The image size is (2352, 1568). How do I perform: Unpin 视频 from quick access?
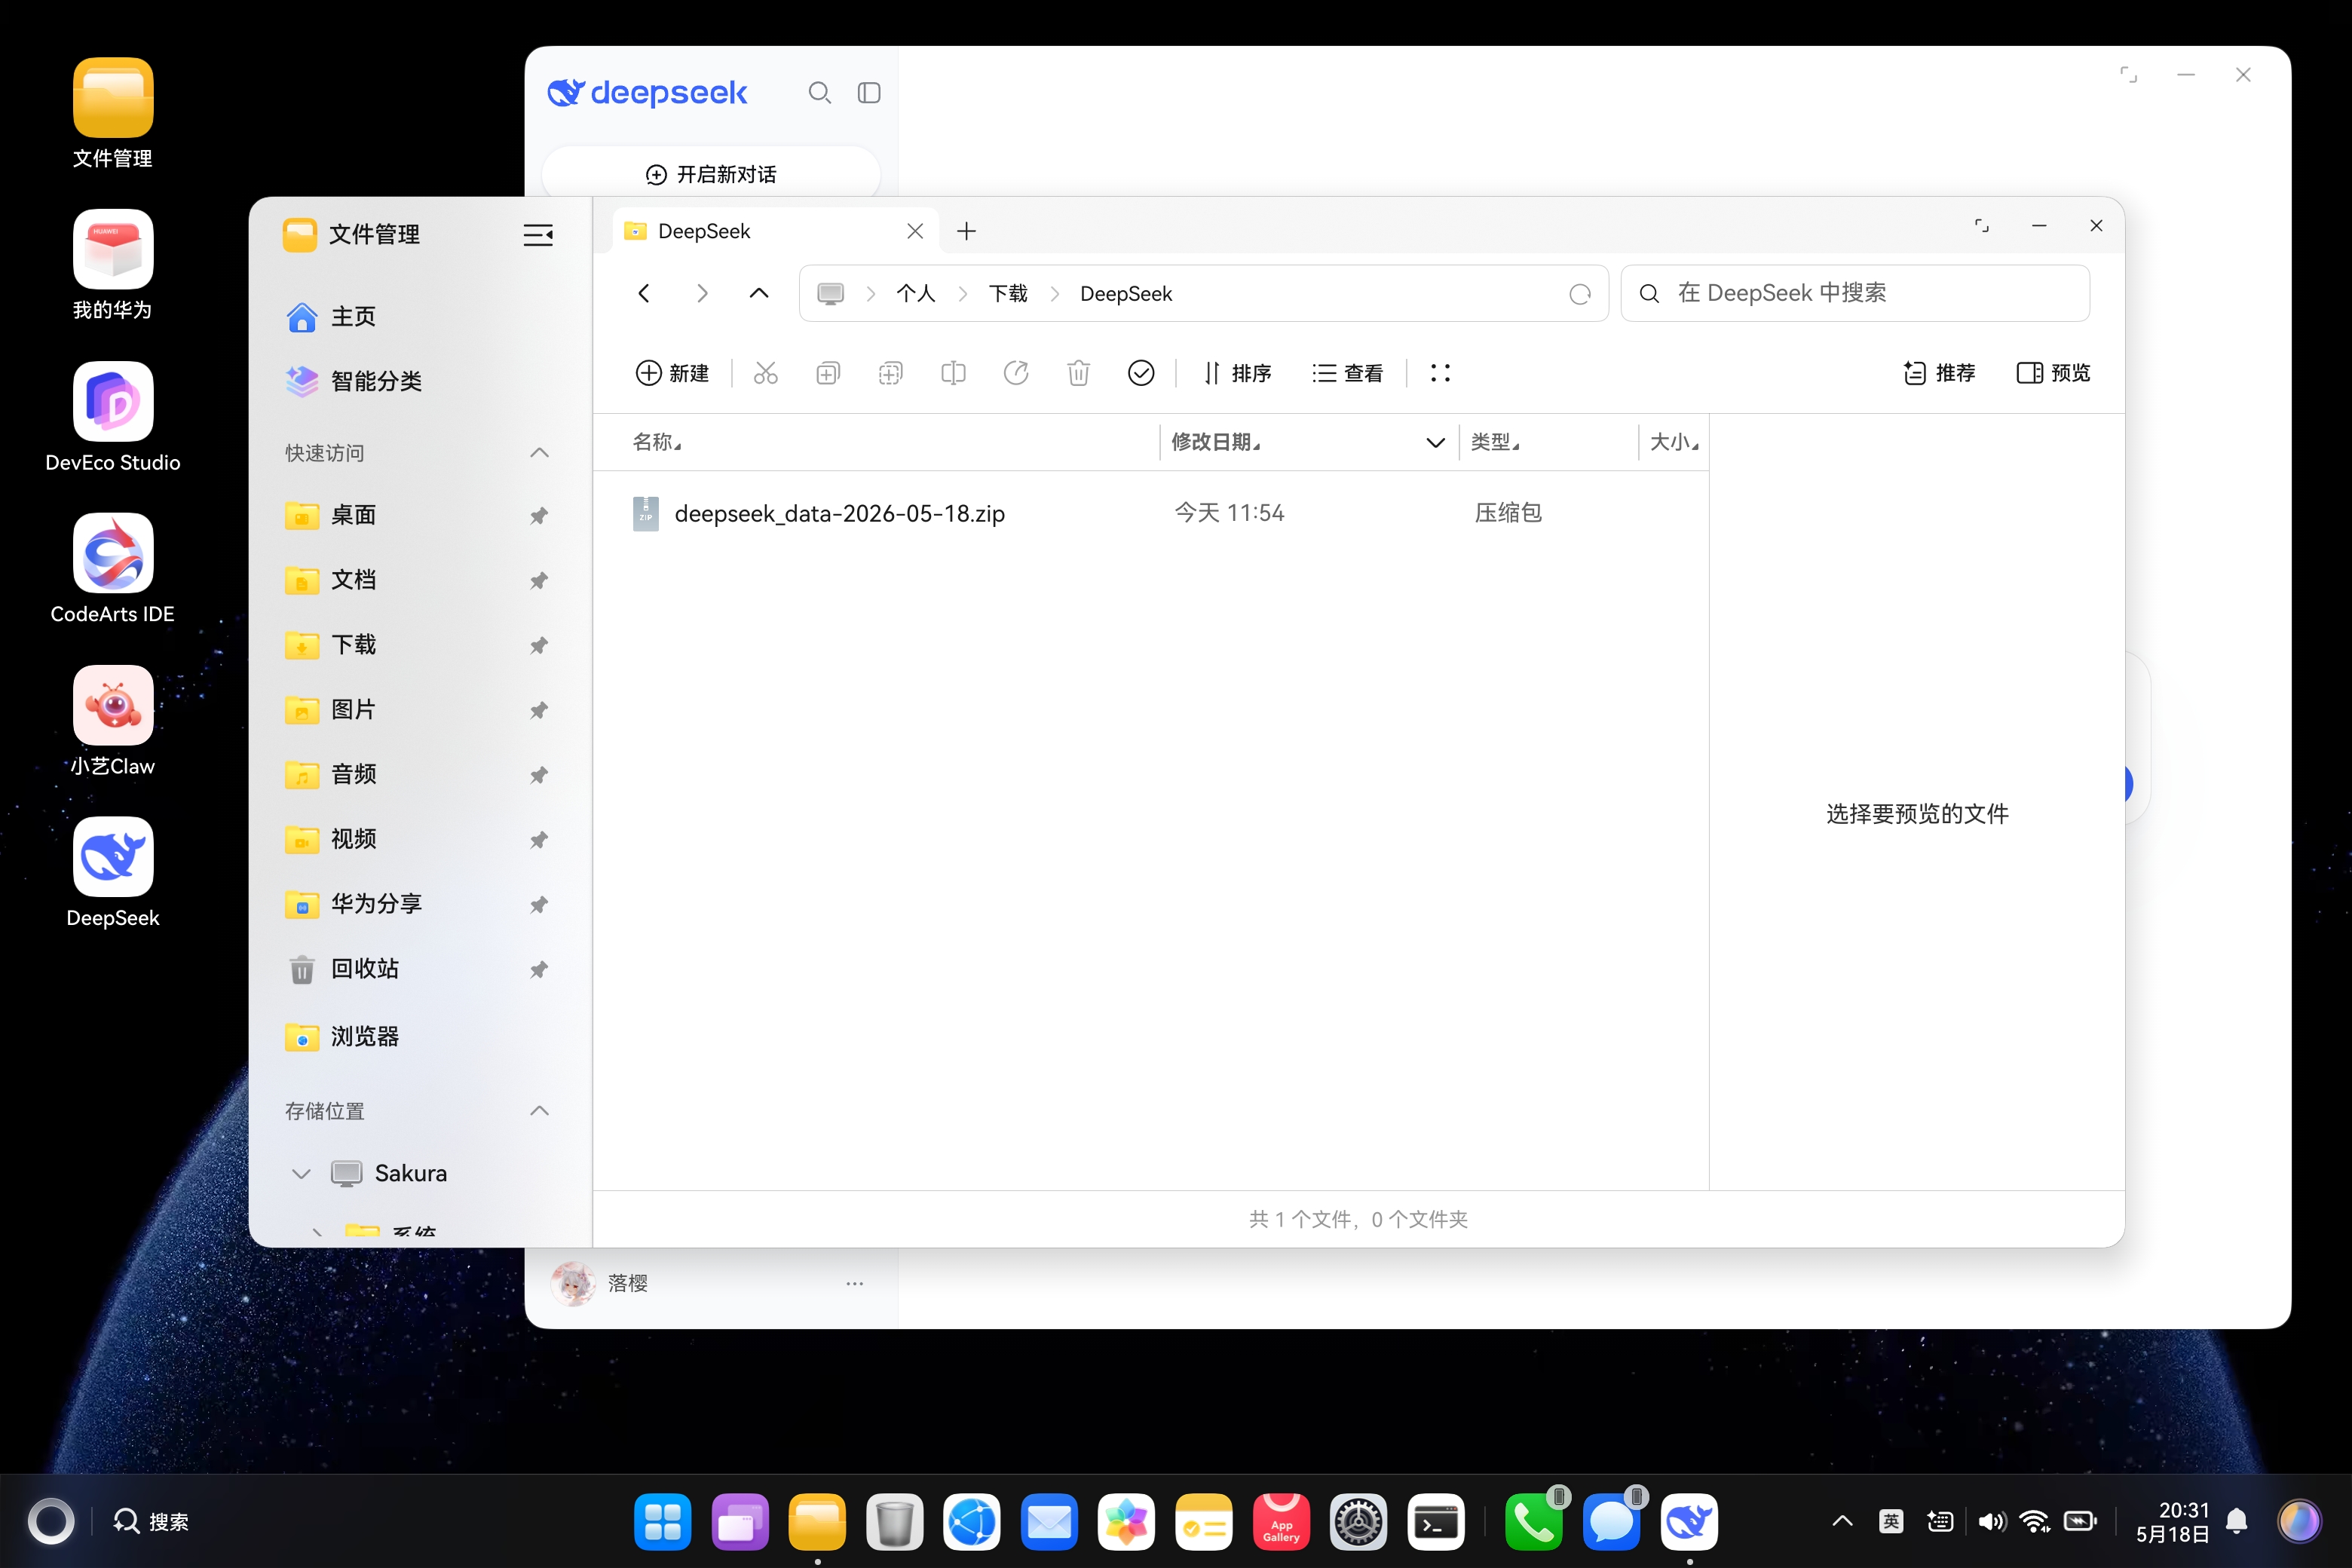click(539, 839)
